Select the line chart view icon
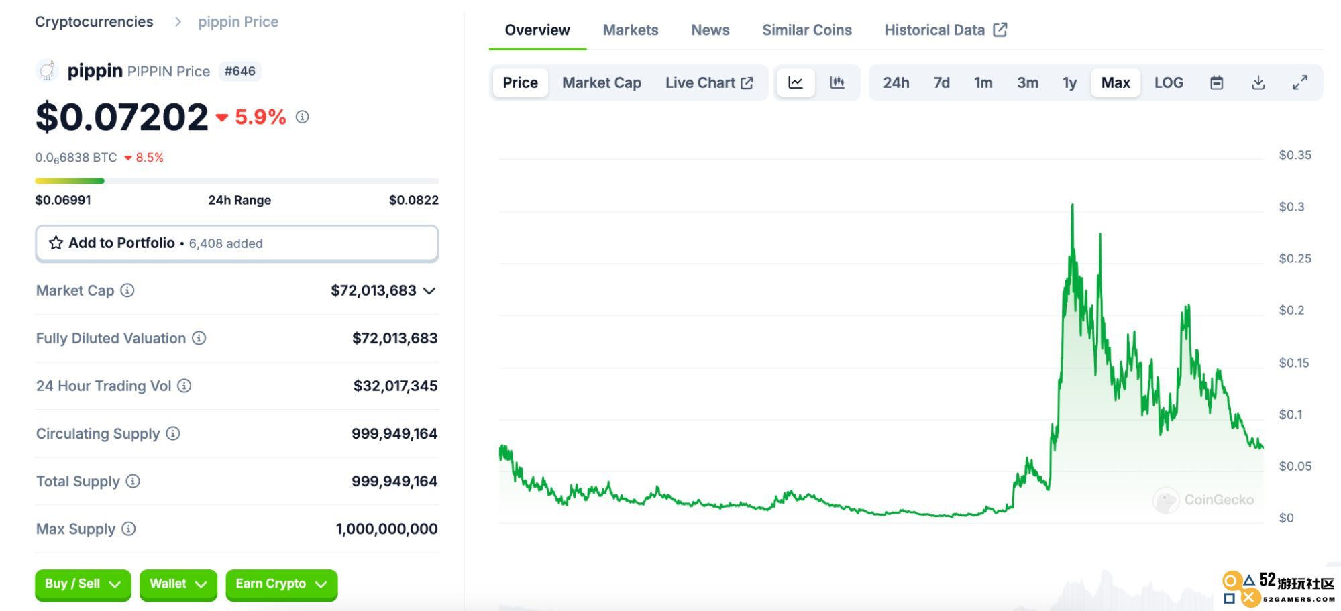This screenshot has width=1341, height=611. pos(796,82)
